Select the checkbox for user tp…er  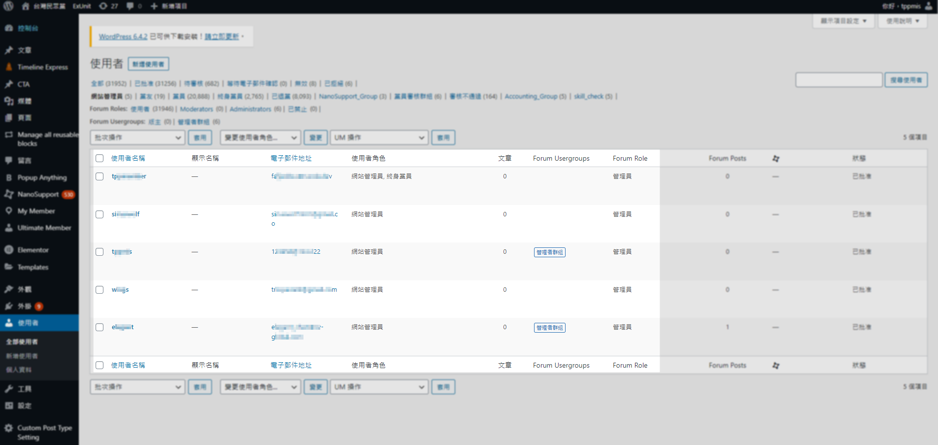pos(100,176)
